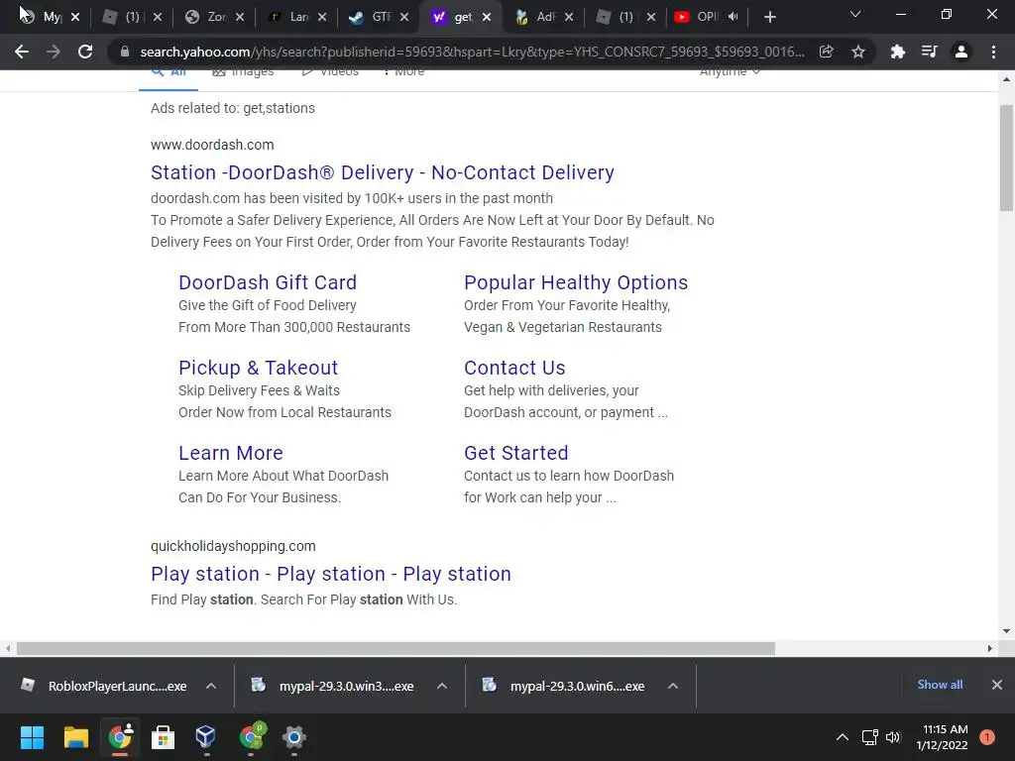1015x761 pixels.
Task: Open the Extensions puzzle piece icon
Action: (897, 52)
